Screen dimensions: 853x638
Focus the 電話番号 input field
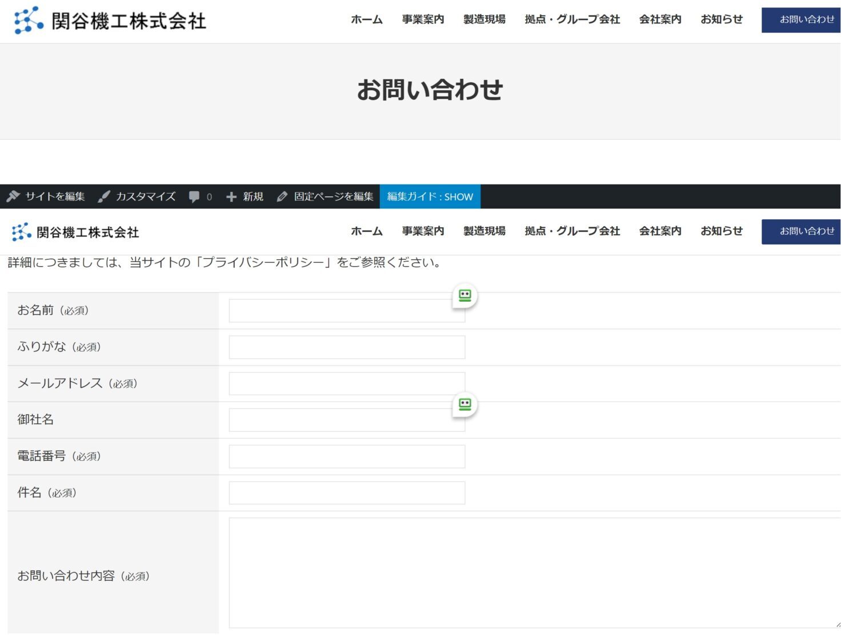(347, 456)
